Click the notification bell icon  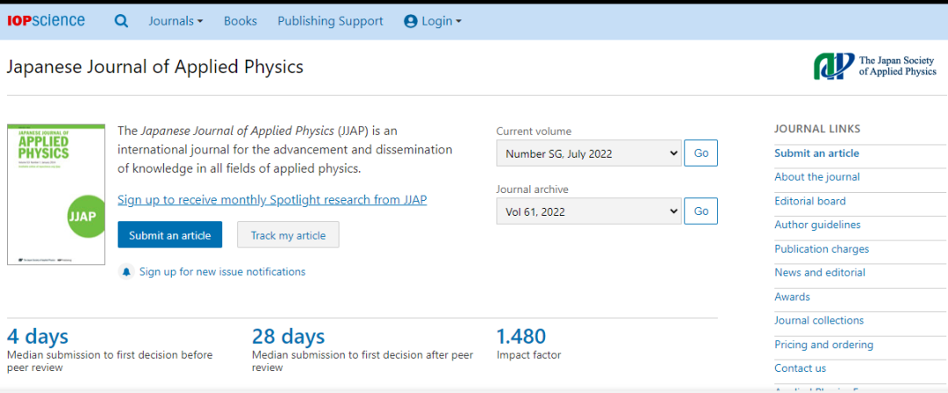click(x=126, y=272)
